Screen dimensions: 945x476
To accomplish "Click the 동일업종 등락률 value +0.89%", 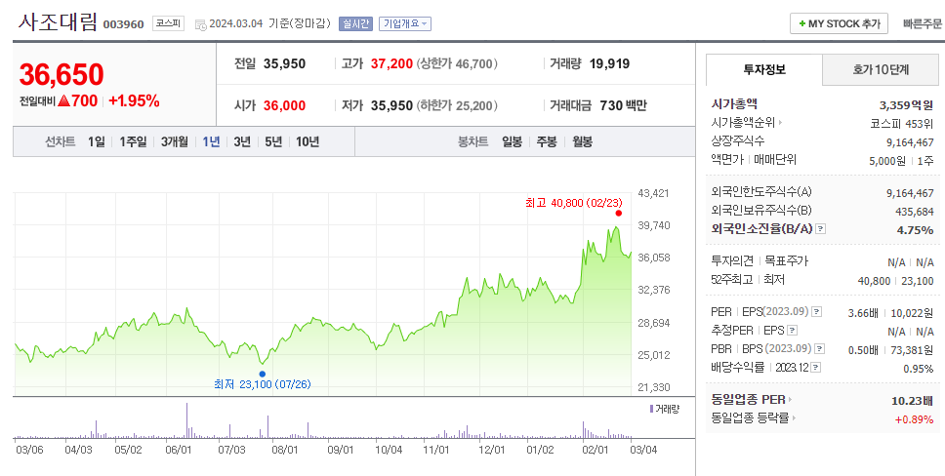I will pos(915,419).
